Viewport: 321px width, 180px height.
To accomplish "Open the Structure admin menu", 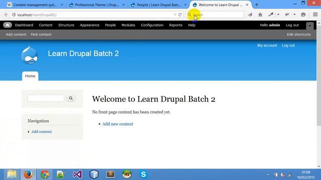I will [x=66, y=25].
